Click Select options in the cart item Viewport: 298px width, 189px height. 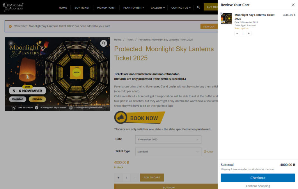pyautogui.click(x=241, y=28)
